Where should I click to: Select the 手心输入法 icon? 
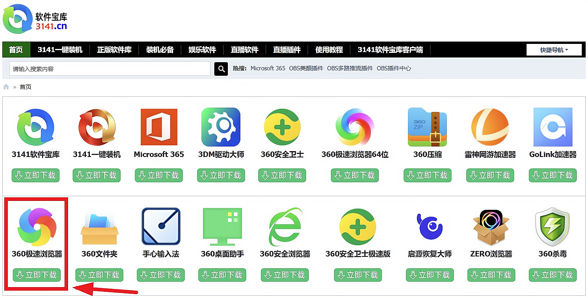pos(161,227)
